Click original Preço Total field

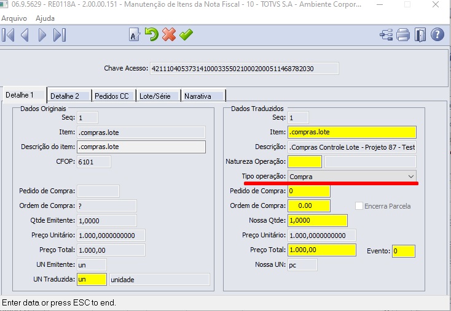[x=111, y=250]
